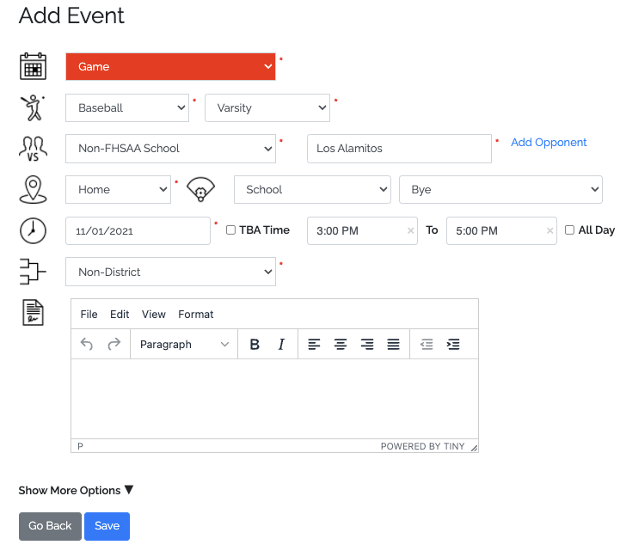Click the Undo arrow in editor toolbar
The image size is (620, 551).
coord(86,345)
